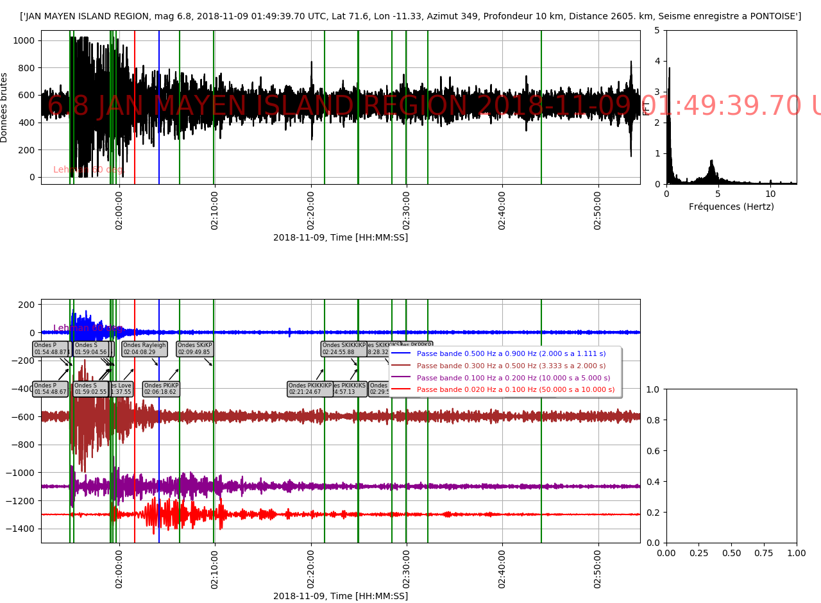The width and height of the screenshot is (821, 603).
Task: Click the Ondes Rayleigh 02:04:08.29 annotation box
Action: (144, 348)
